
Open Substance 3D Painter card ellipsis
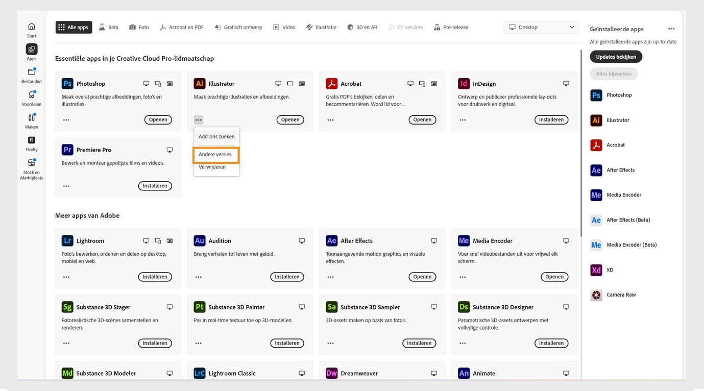(199, 344)
